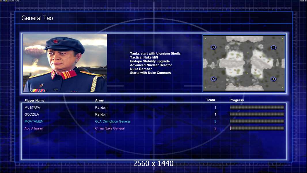Screen dimensions: 307x173
Task: Click Random army in GODZILA row
Action: point(101,114)
